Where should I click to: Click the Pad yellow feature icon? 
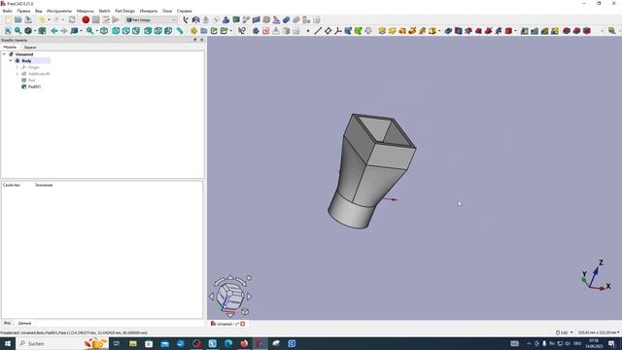point(382,30)
